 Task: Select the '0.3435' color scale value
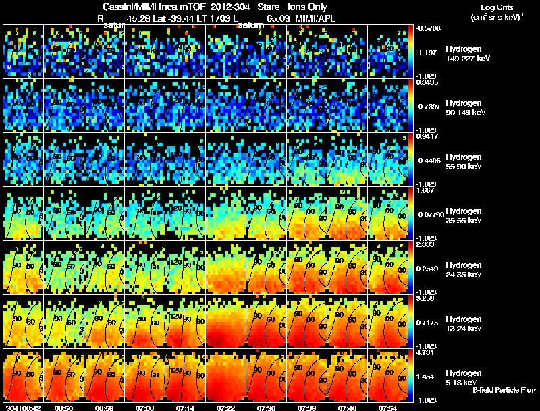427,82
